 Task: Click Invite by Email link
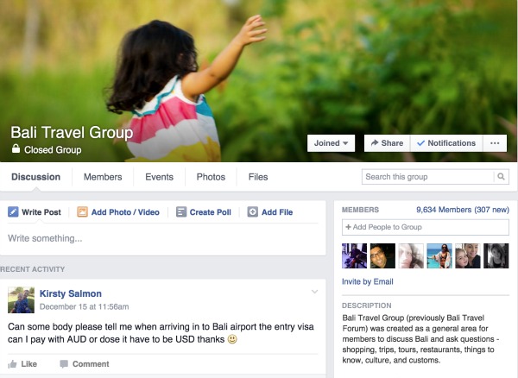[x=368, y=281]
